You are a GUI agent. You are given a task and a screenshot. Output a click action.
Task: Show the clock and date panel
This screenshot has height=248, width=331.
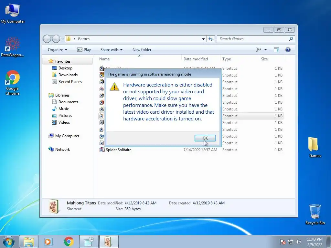(315, 242)
